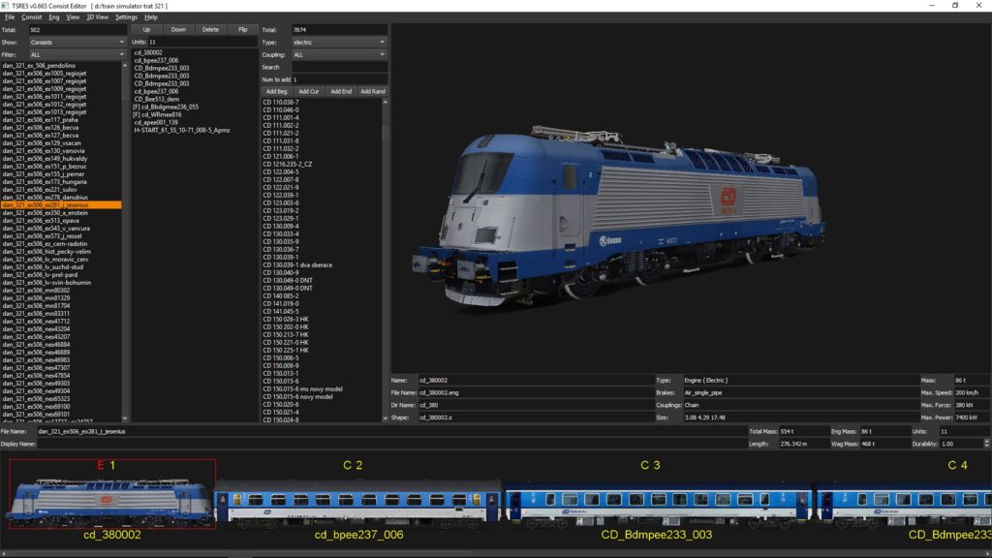Flip the selected unit
This screenshot has width=992, height=558.
point(242,30)
